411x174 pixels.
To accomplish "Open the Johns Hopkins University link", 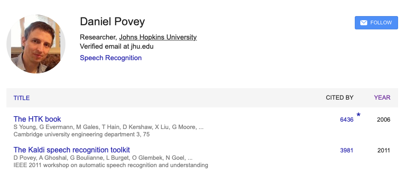I will [x=158, y=37].
